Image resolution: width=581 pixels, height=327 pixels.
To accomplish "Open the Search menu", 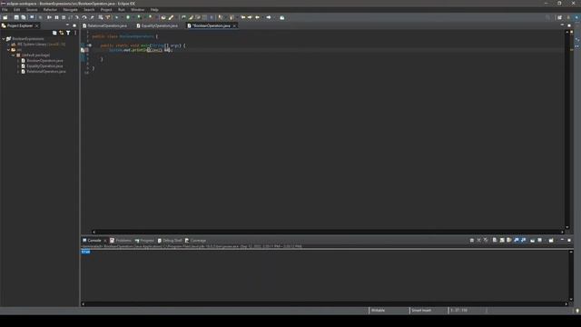I will tap(89, 10).
